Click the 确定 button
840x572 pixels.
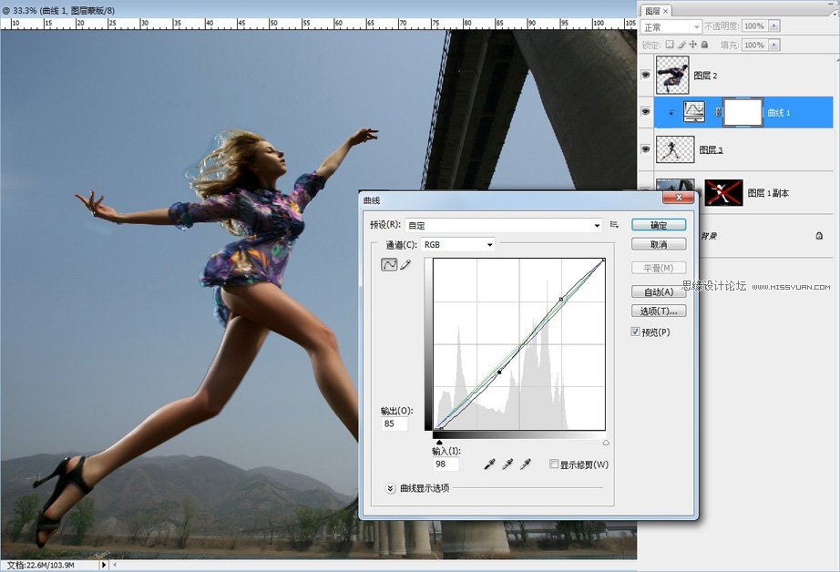[x=659, y=225]
